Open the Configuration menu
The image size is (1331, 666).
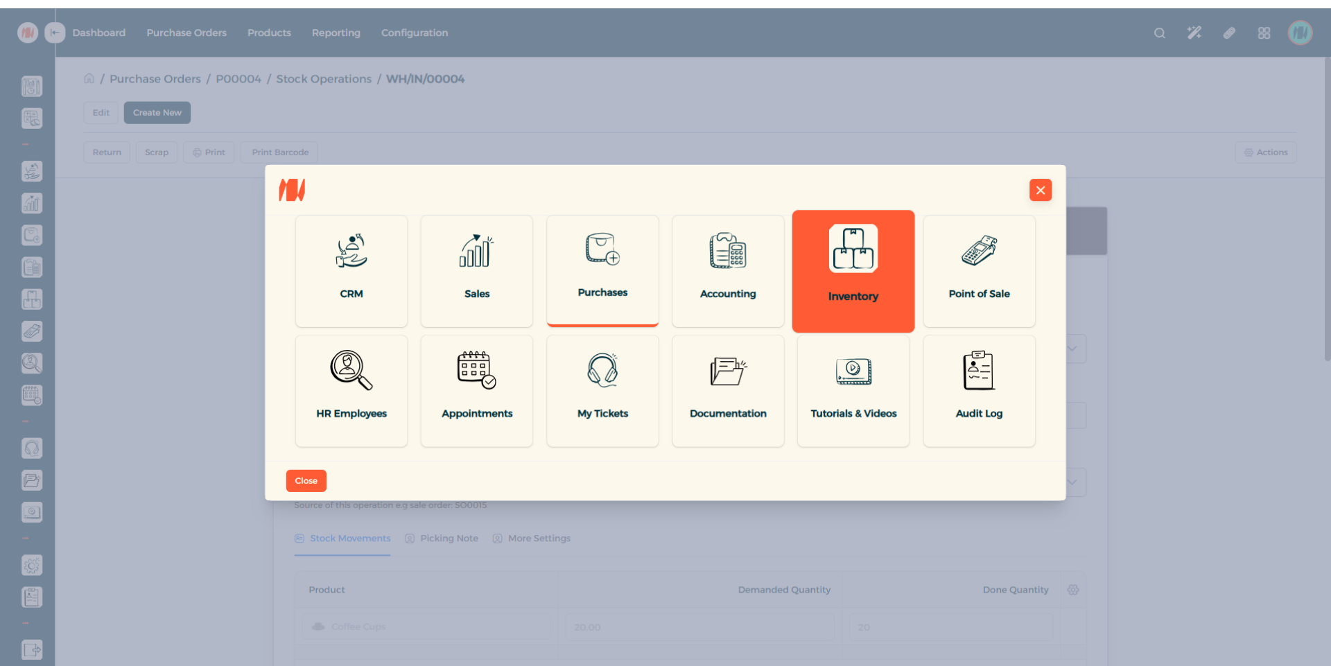[414, 33]
